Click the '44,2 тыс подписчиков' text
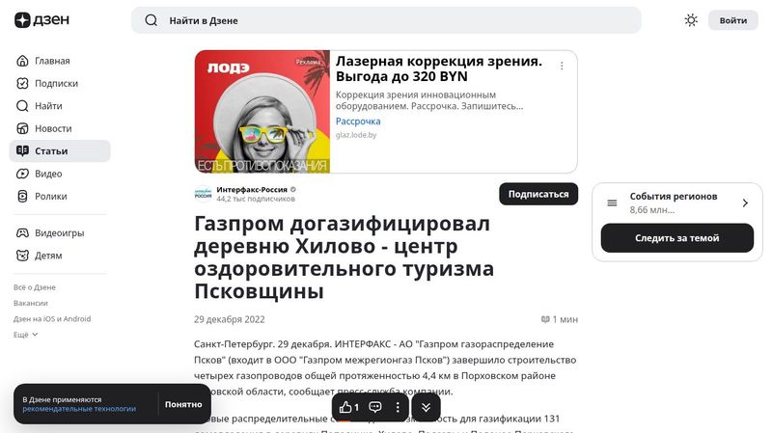Image resolution: width=772 pixels, height=433 pixels. [x=256, y=199]
